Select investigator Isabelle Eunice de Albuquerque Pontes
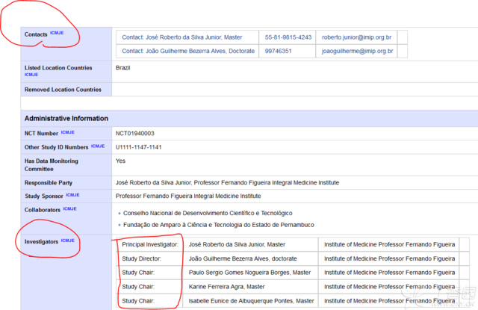This screenshot has width=478, height=310. pos(251,301)
